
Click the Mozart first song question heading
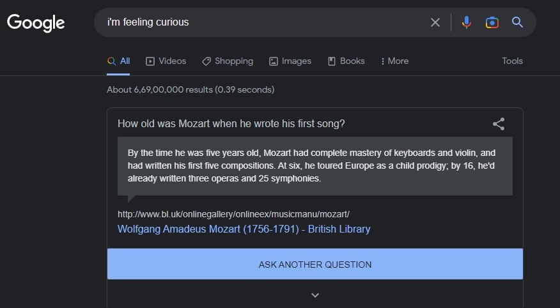coord(231,124)
